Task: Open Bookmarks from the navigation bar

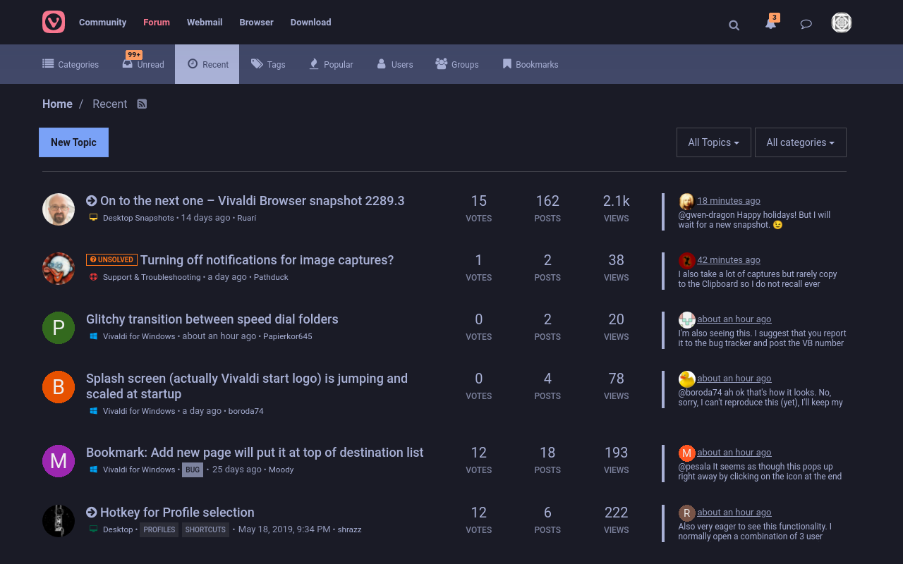Action: (x=530, y=64)
